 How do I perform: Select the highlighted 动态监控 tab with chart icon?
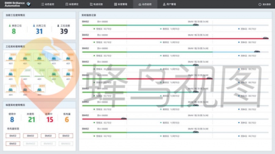[x=145, y=4]
